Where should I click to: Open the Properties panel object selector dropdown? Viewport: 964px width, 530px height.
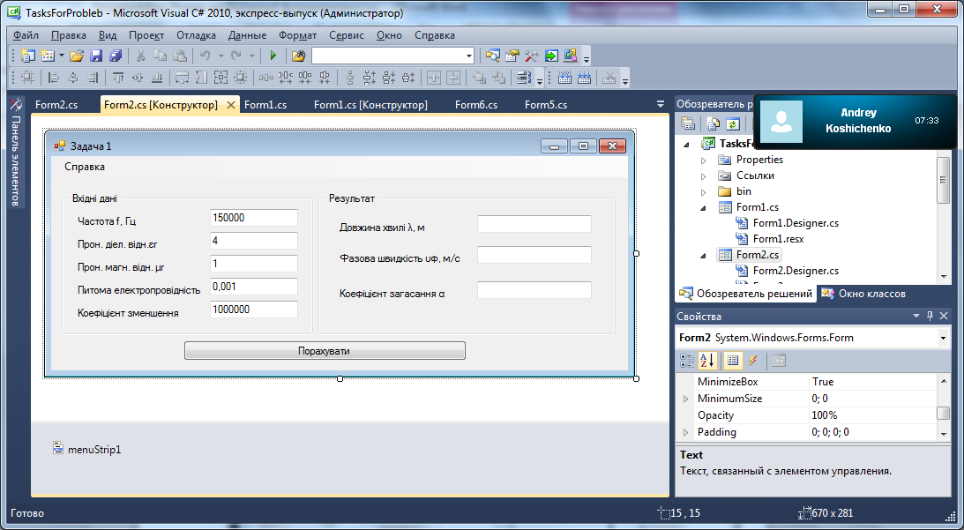tap(943, 338)
